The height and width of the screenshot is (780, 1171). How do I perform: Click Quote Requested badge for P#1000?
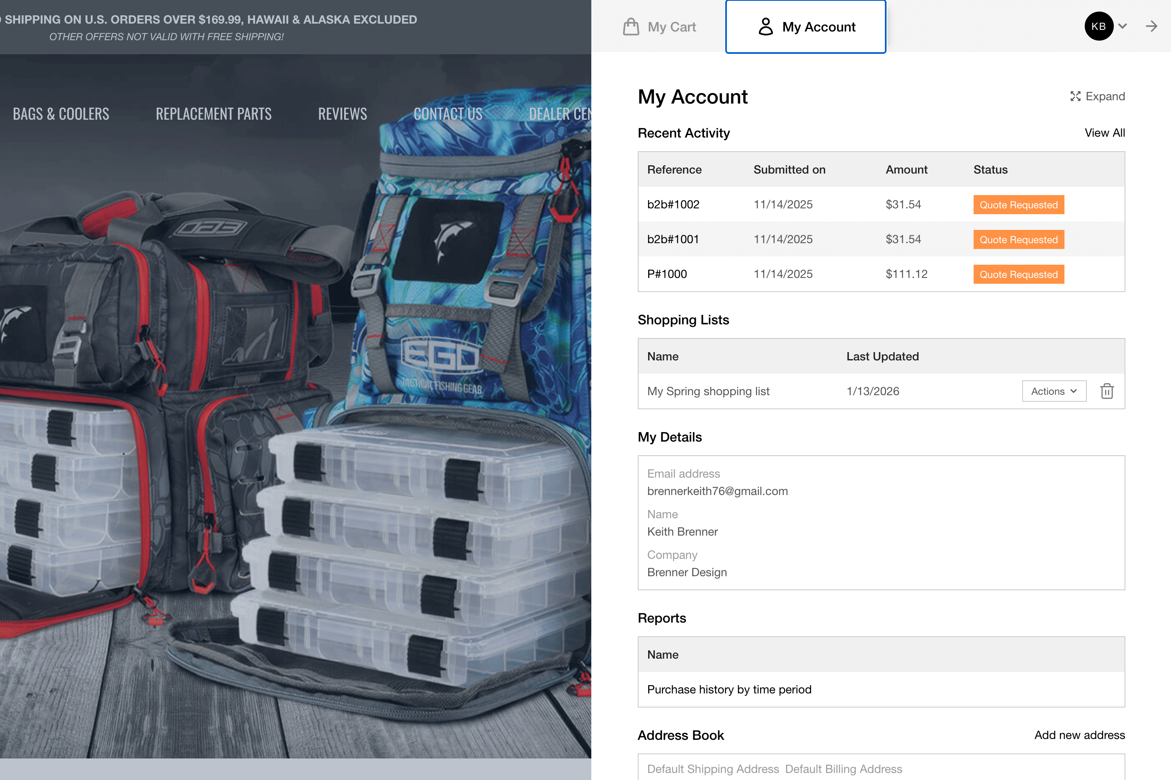(x=1018, y=275)
